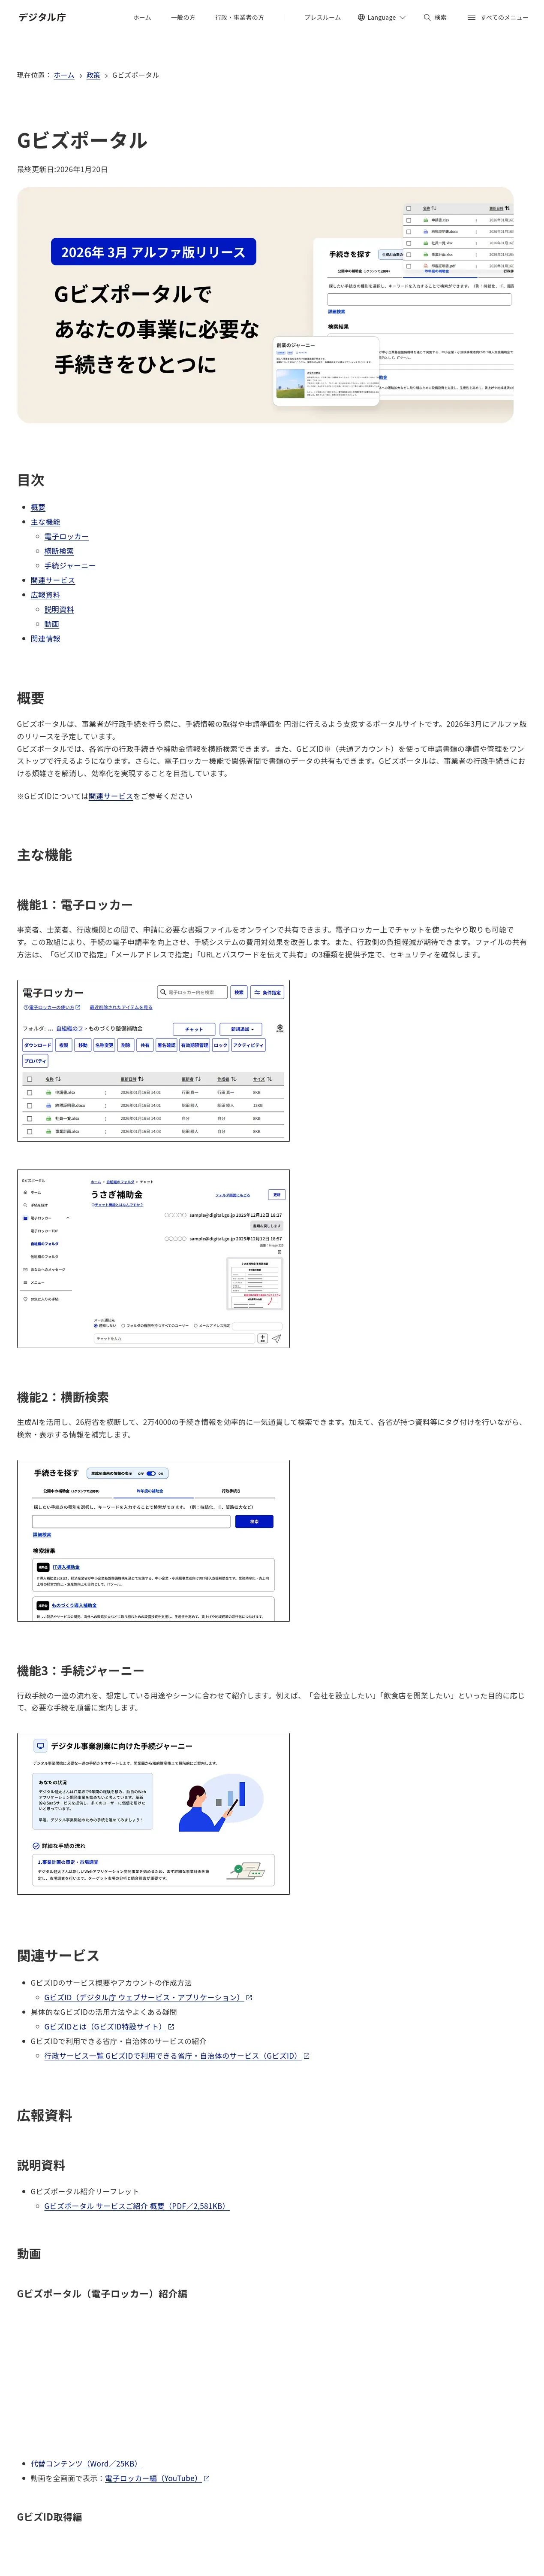The image size is (544, 2576).
Task: Click the 手続ジャーニー screenshot image
Action: 154,1813
